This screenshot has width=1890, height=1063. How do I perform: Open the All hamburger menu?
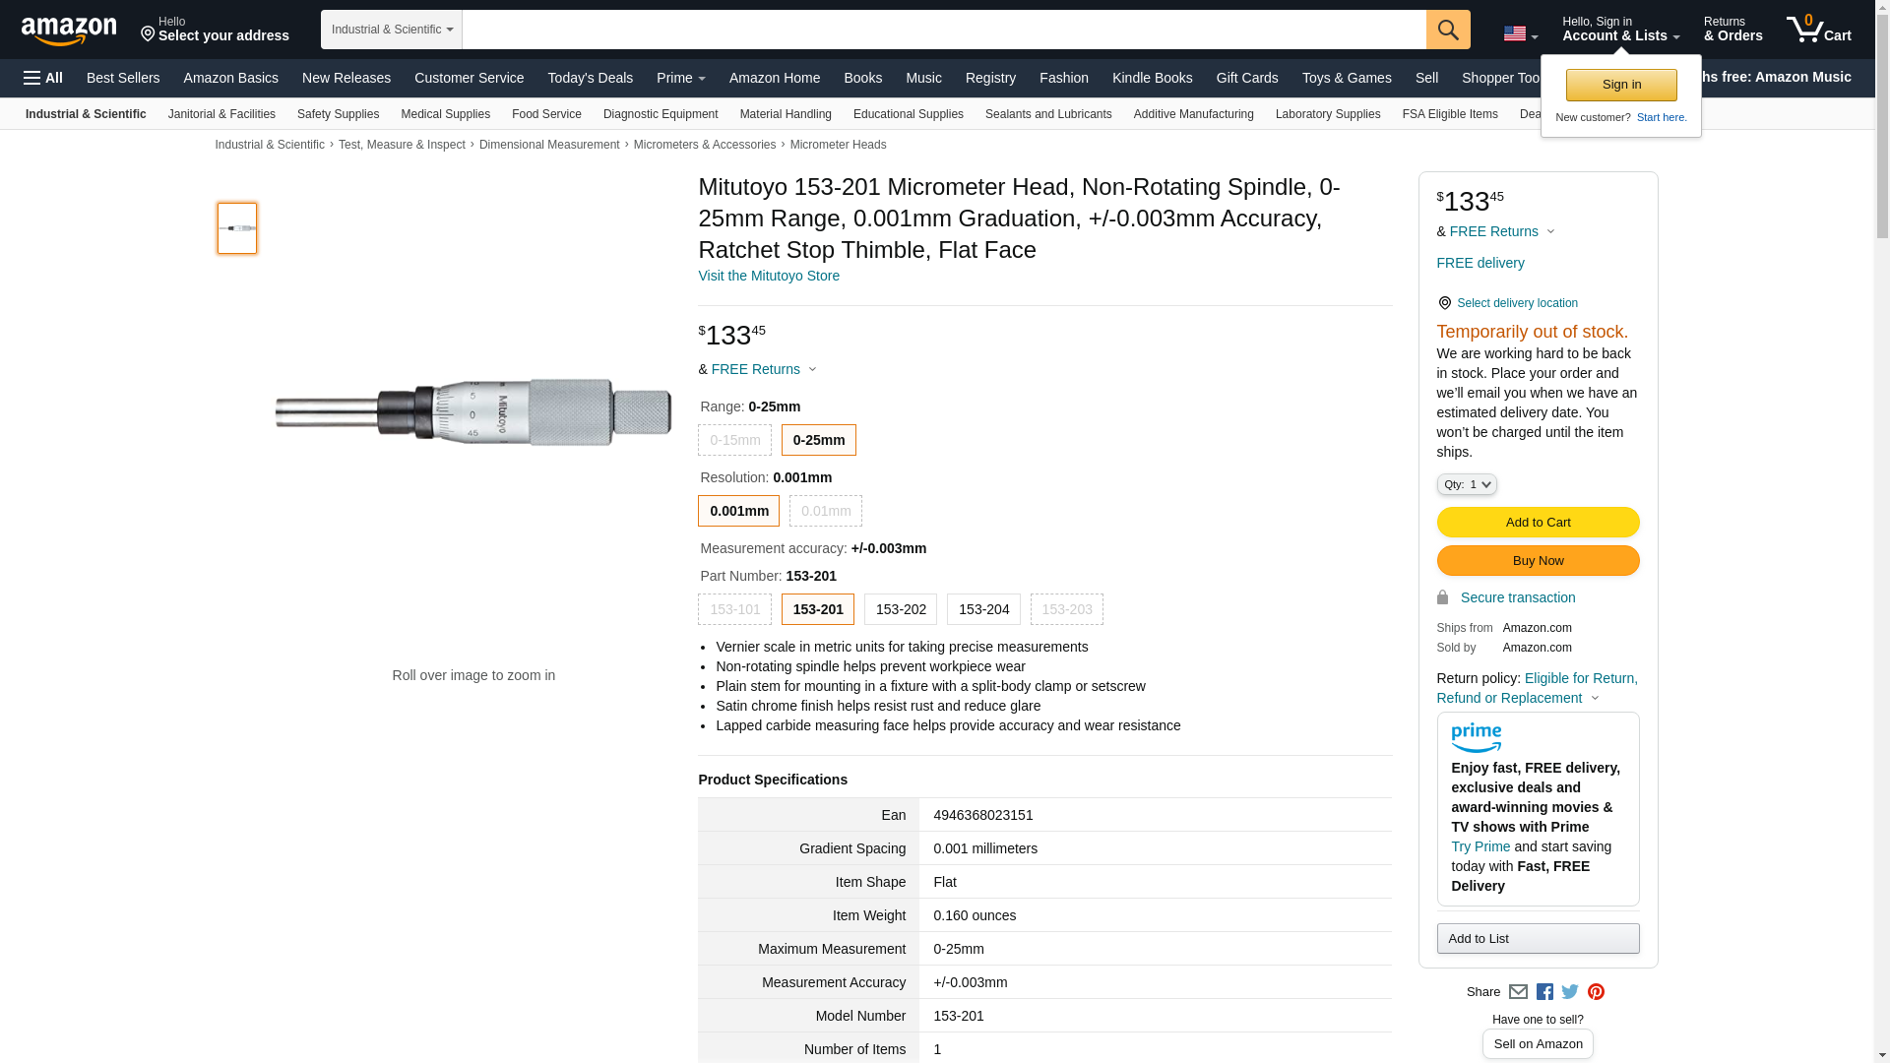[43, 78]
